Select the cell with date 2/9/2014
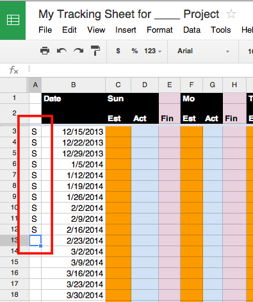This screenshot has height=302, width=253. pos(74,219)
